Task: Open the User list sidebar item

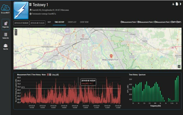Action: coord(5,47)
